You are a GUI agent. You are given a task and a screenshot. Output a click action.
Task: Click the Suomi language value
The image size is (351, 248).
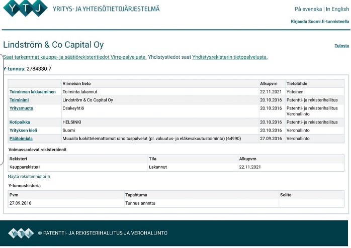[x=68, y=130]
